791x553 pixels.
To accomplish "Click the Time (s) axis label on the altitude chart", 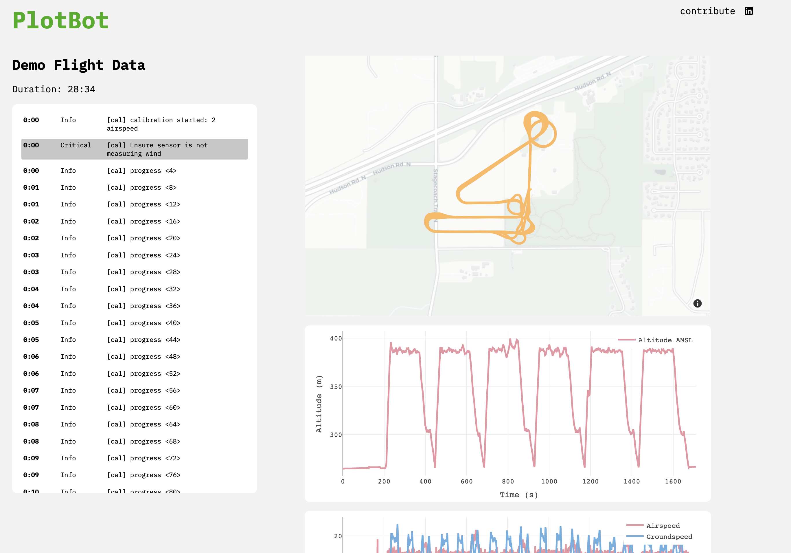I will [518, 495].
